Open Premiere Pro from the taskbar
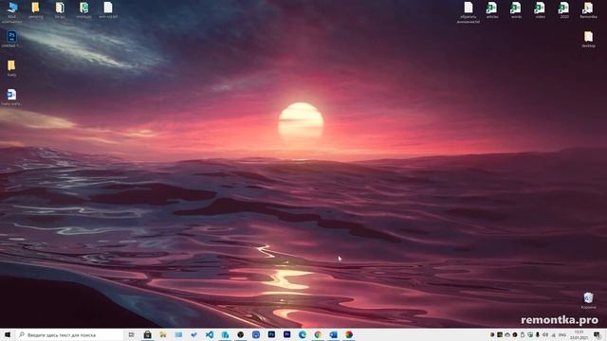607x341 pixels. tap(286, 334)
